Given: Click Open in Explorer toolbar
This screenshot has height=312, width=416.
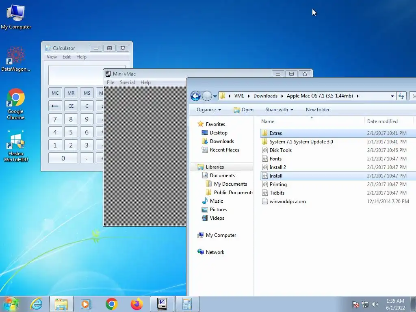Looking at the screenshot, I should click(244, 110).
